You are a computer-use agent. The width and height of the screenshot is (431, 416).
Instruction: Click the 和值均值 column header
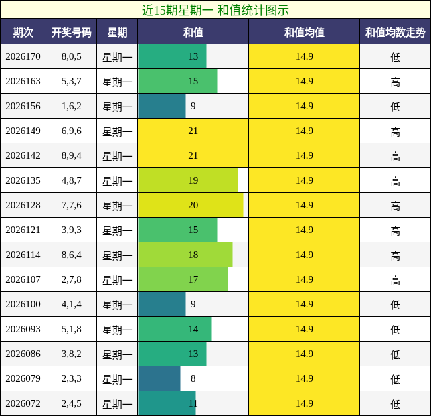(x=305, y=32)
